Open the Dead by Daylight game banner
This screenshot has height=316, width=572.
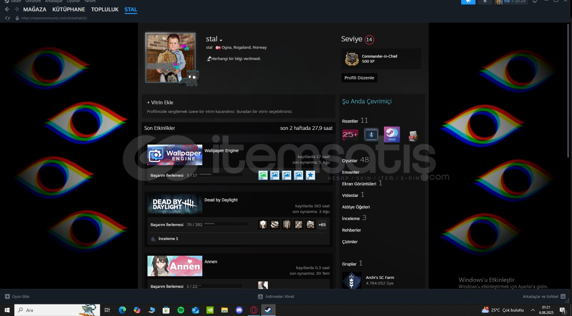pos(175,204)
